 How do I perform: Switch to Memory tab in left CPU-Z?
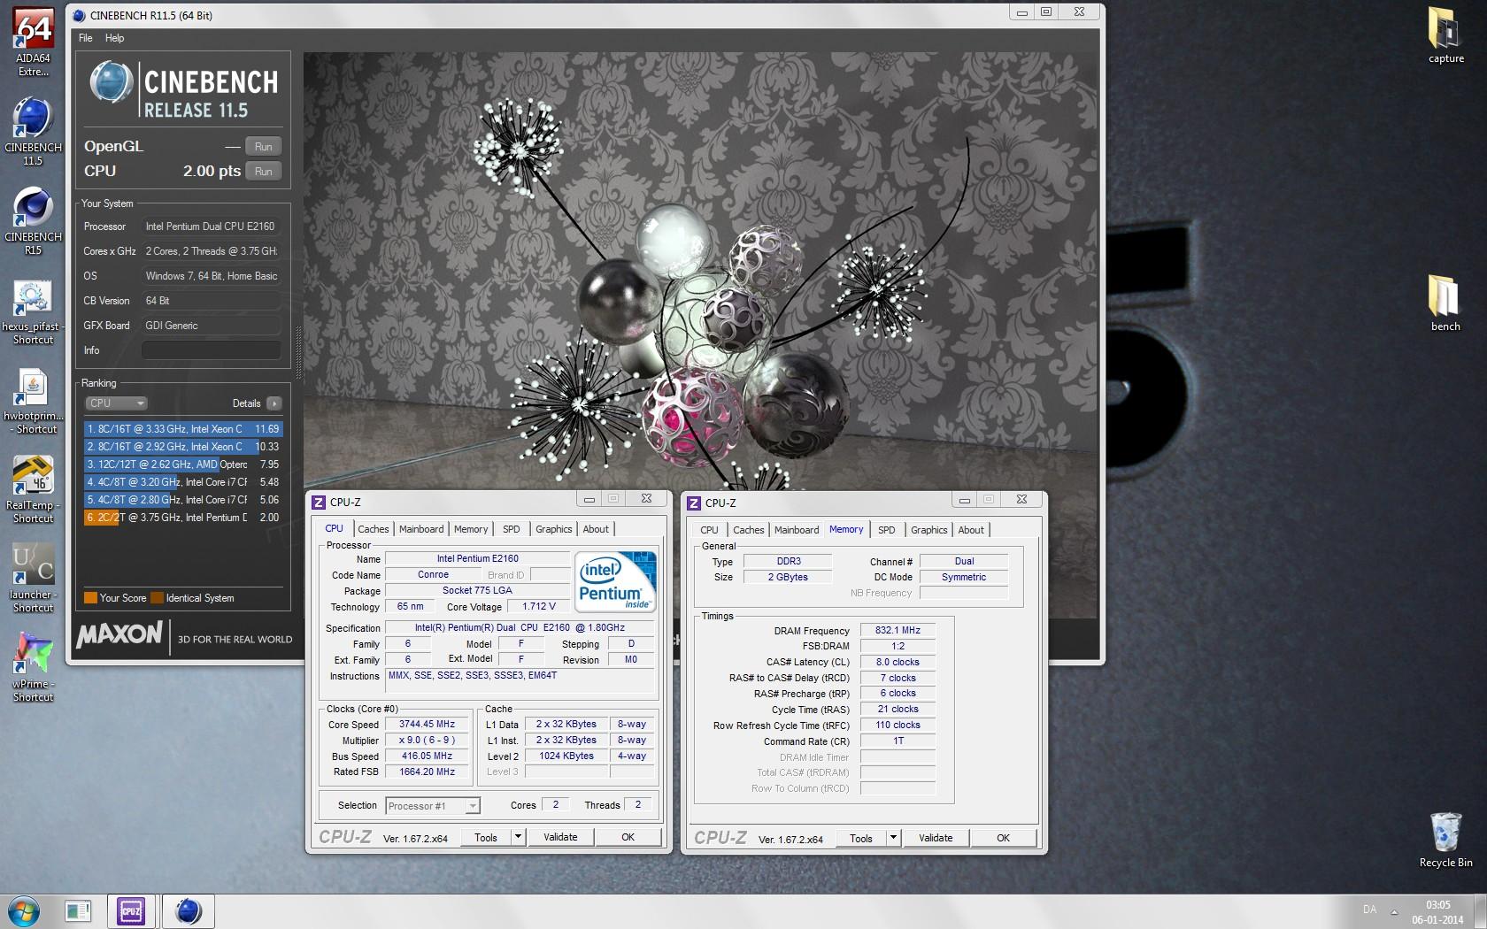471,529
